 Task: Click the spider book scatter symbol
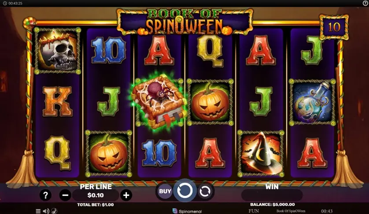(159, 101)
